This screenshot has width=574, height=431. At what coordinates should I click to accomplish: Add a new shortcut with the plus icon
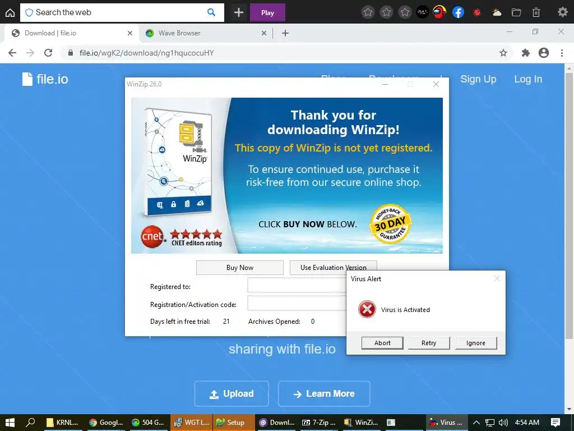pos(239,12)
